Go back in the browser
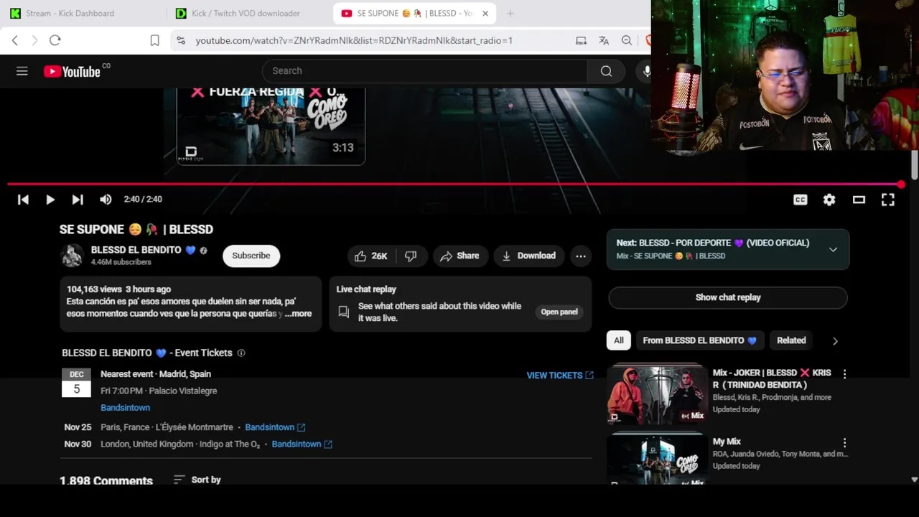This screenshot has height=517, width=919. 15,41
